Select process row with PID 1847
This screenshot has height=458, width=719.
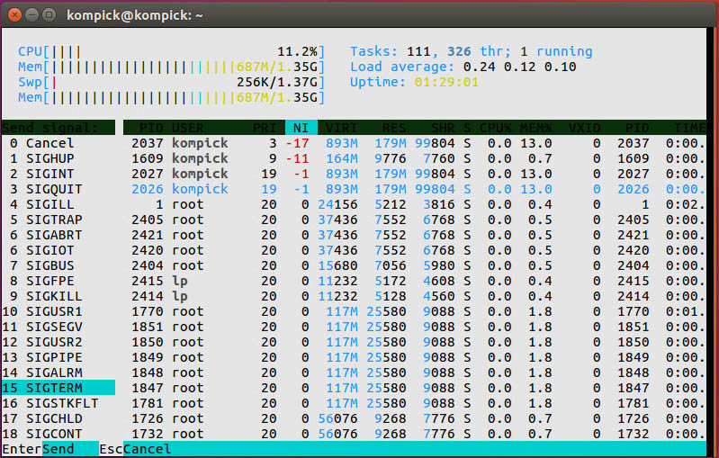tap(415, 388)
